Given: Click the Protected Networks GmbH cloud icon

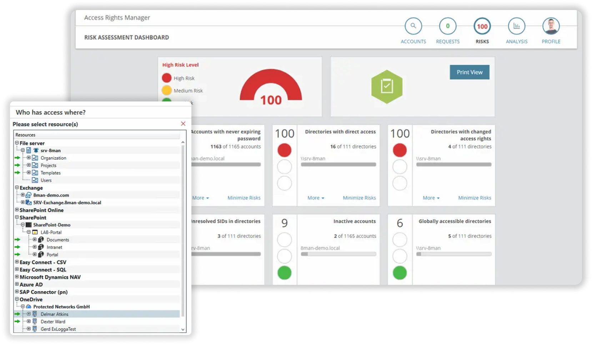Looking at the screenshot, I should coord(29,307).
